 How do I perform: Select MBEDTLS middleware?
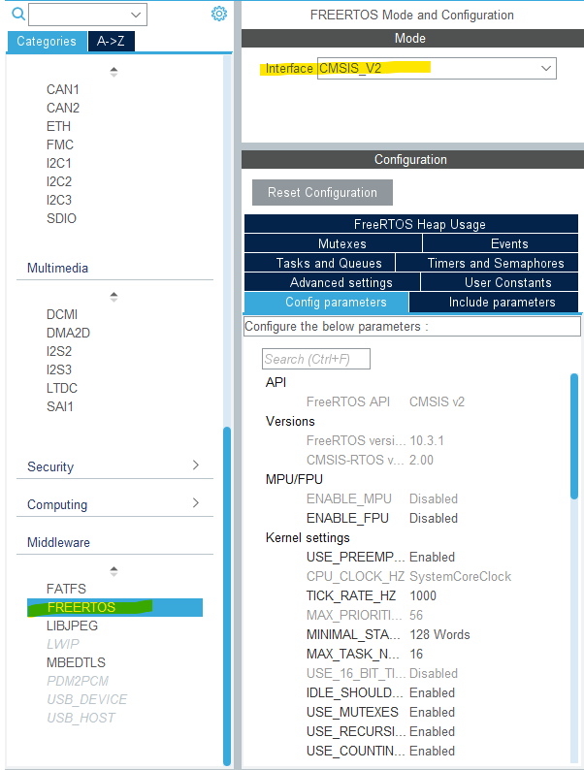76,662
